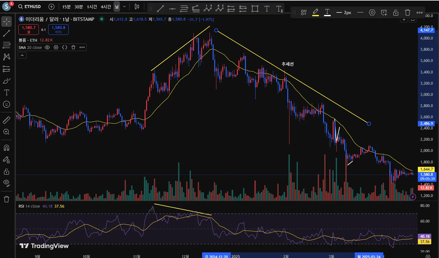Open drawing settings hexagon in floating toolbar
Viewport: 439px width, 258px height.
click(x=372, y=12)
